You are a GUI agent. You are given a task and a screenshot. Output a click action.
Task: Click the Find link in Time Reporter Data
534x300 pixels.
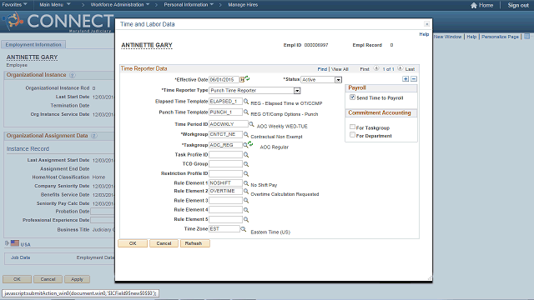point(322,69)
